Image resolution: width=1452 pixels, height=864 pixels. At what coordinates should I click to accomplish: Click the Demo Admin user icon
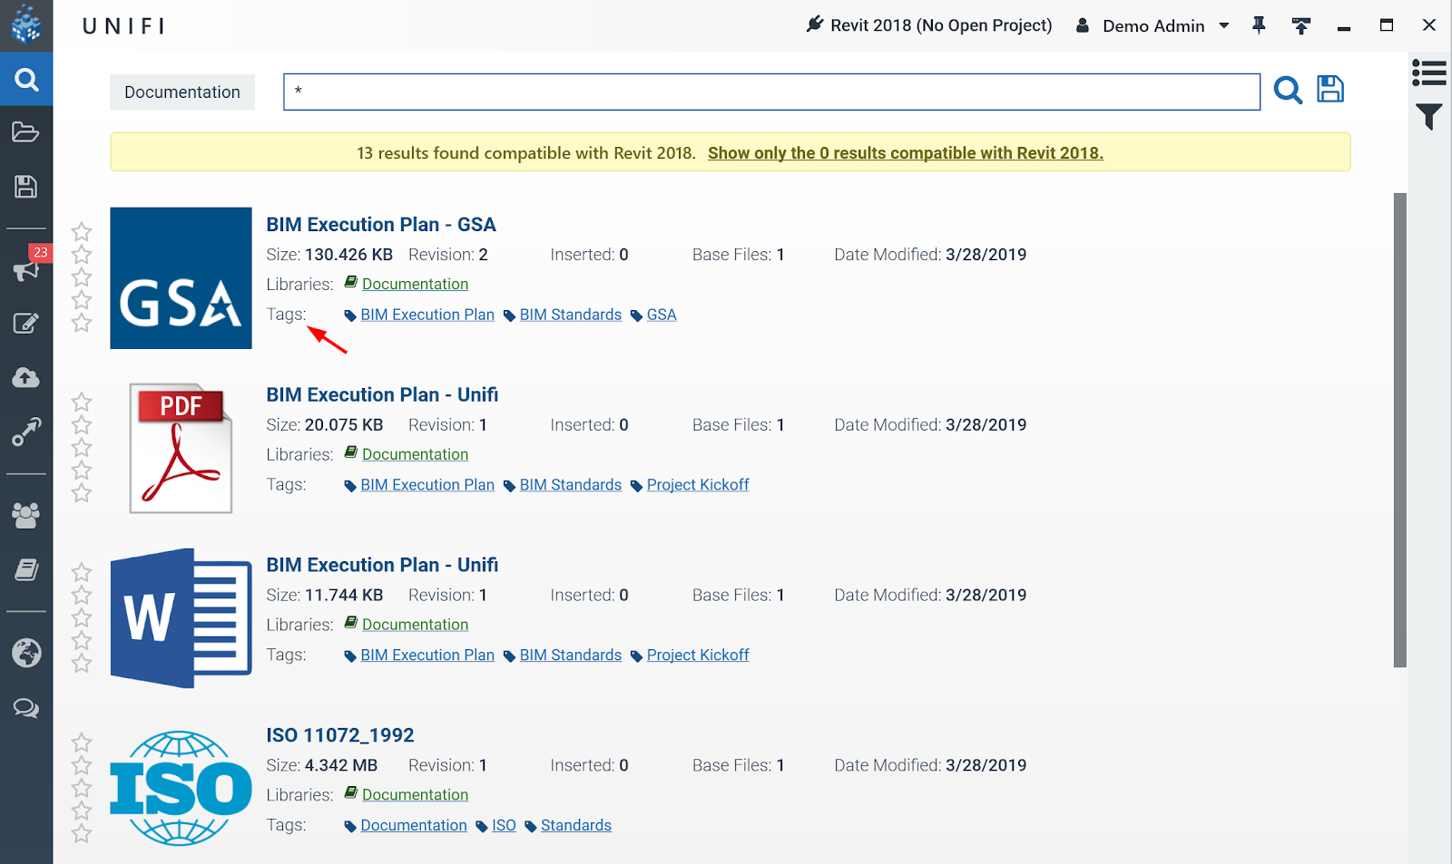tap(1083, 25)
